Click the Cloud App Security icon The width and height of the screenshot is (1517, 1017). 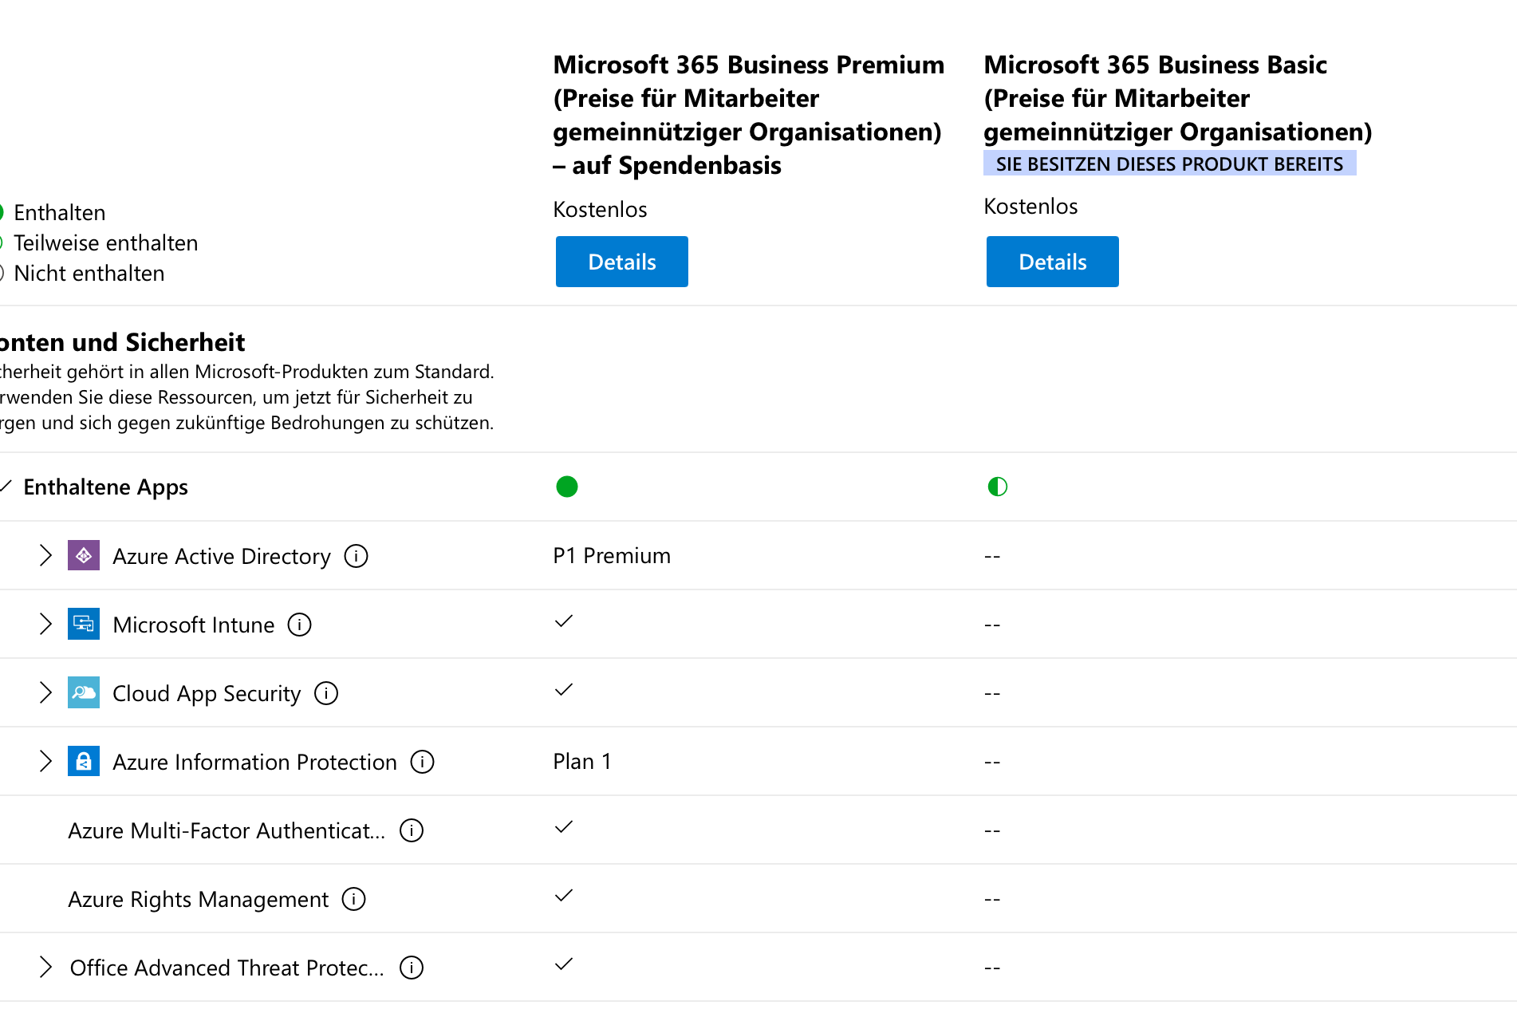[84, 692]
